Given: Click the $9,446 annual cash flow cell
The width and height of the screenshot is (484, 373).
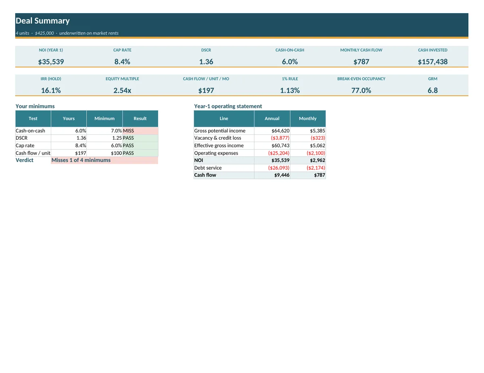Looking at the screenshot, I should [272, 175].
